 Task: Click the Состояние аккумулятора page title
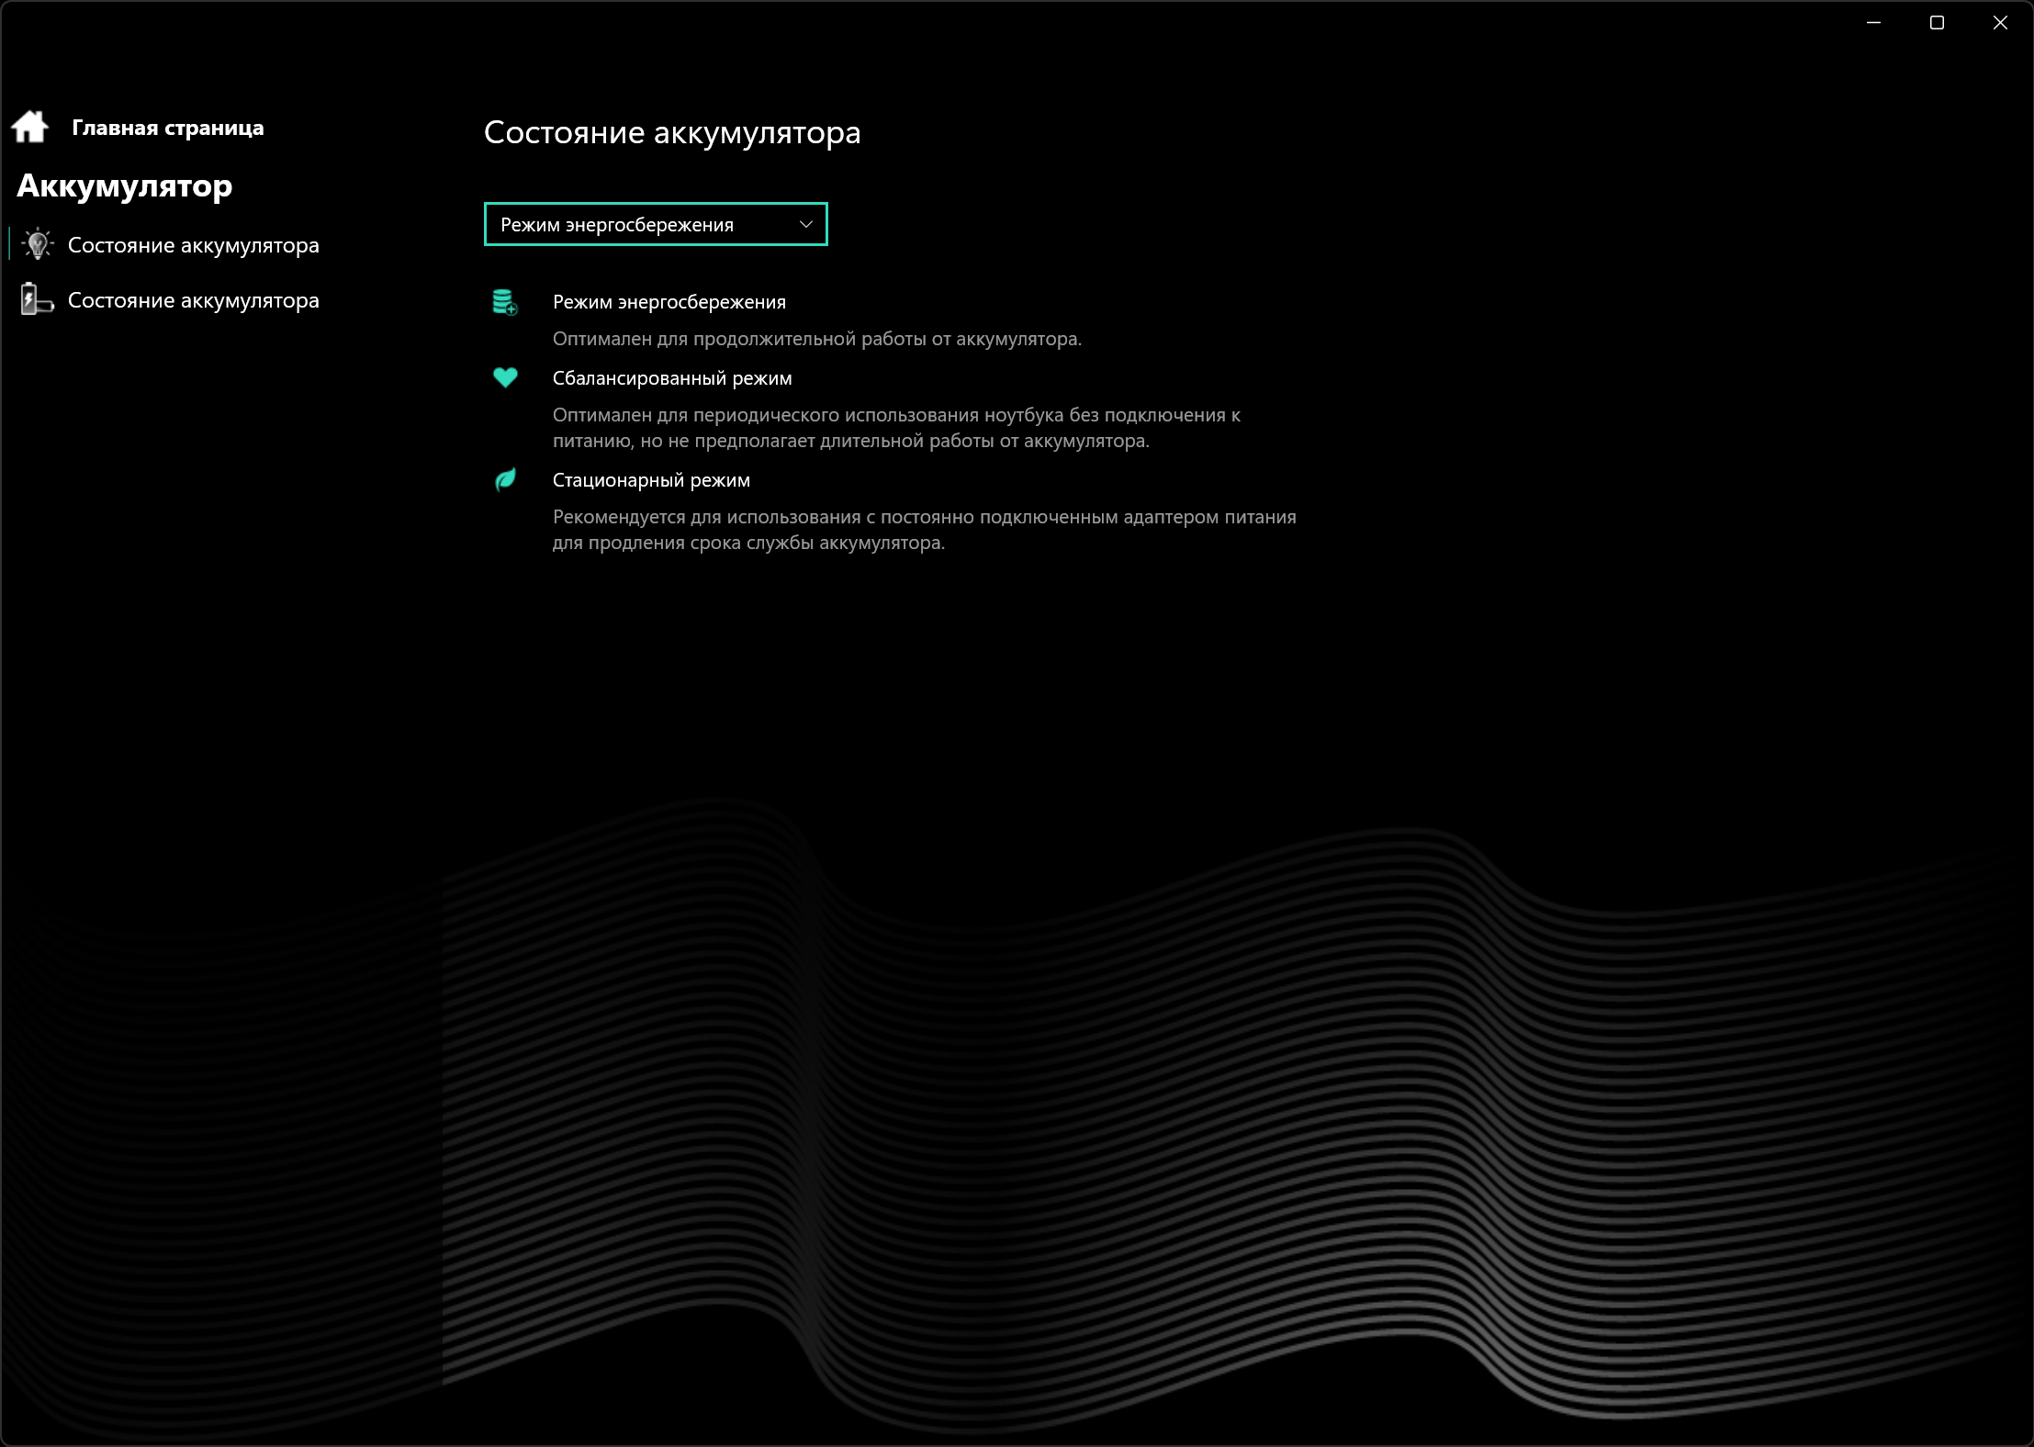point(671,132)
